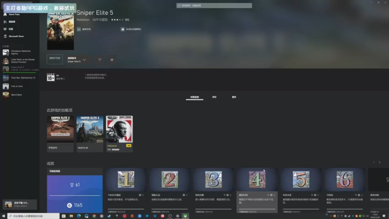Viewport: 389px width, 219px height.
Task: Switch to the reviews tab
Action: 214,97
